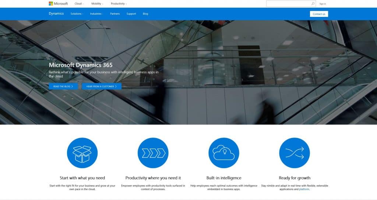Click the crossing arrows growth icon

294,153
